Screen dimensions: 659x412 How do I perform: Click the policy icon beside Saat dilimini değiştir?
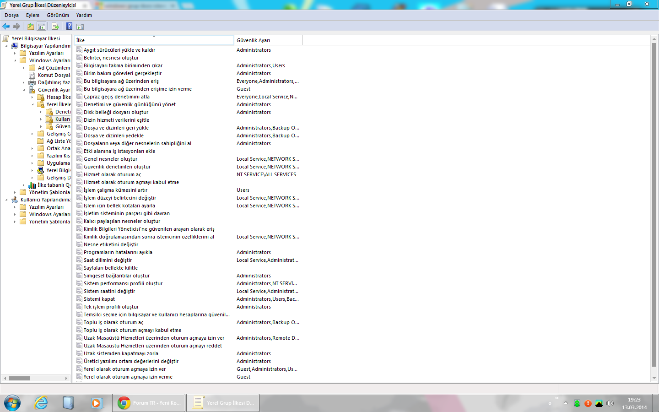[79, 260]
